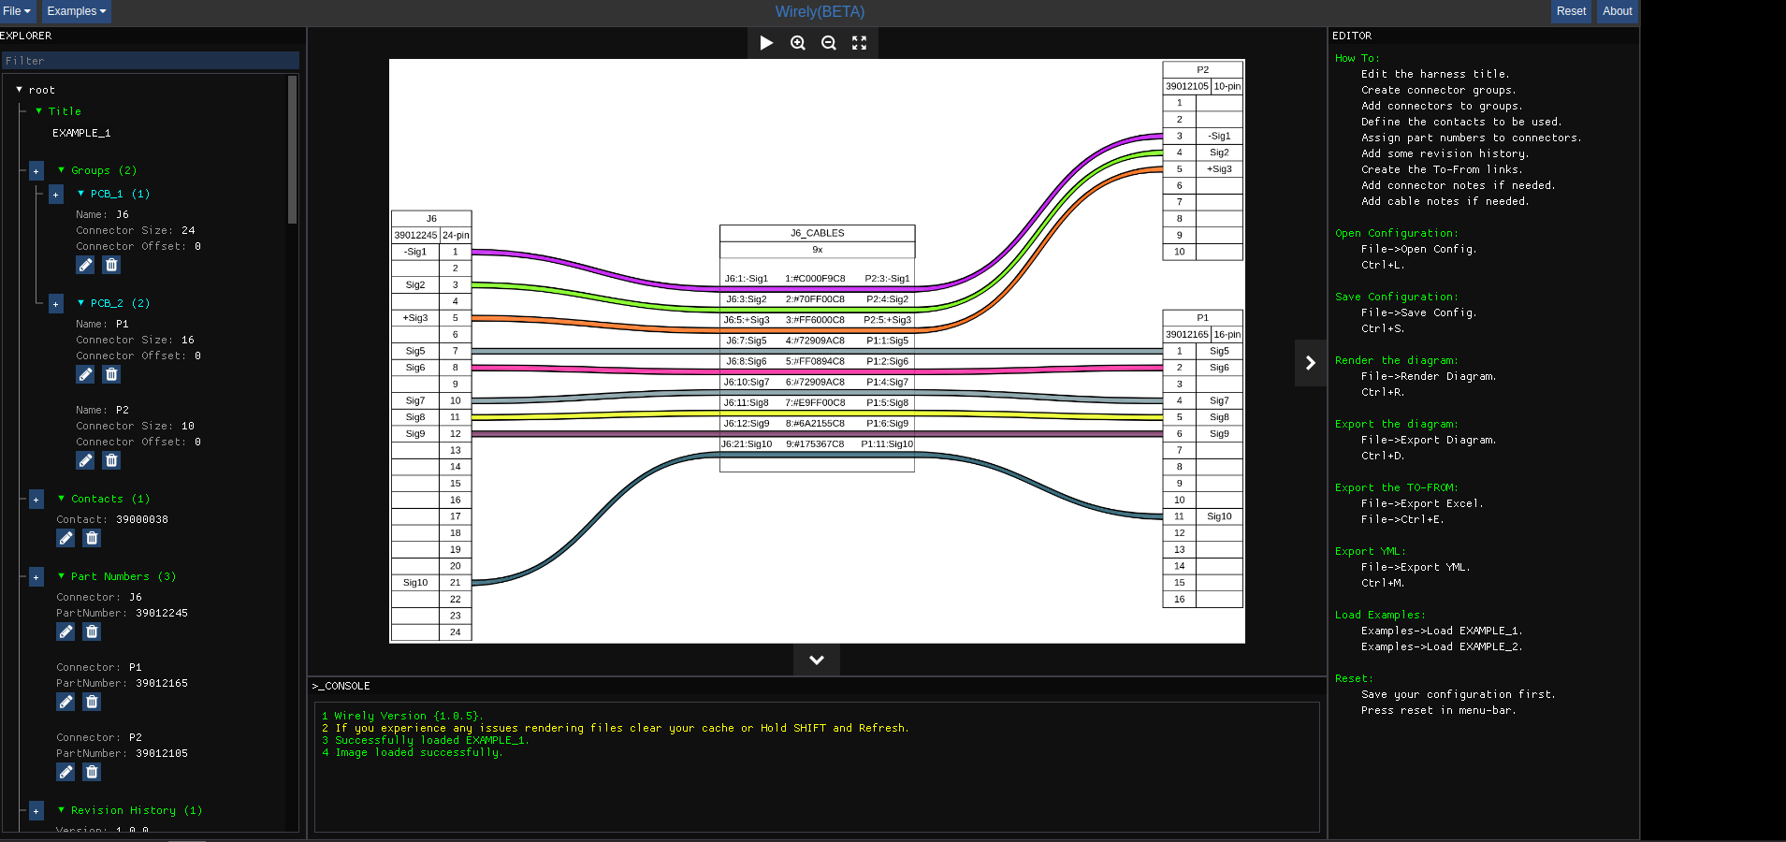Image resolution: width=1786 pixels, height=842 pixels.
Task: Open the About page
Action: click(1617, 11)
